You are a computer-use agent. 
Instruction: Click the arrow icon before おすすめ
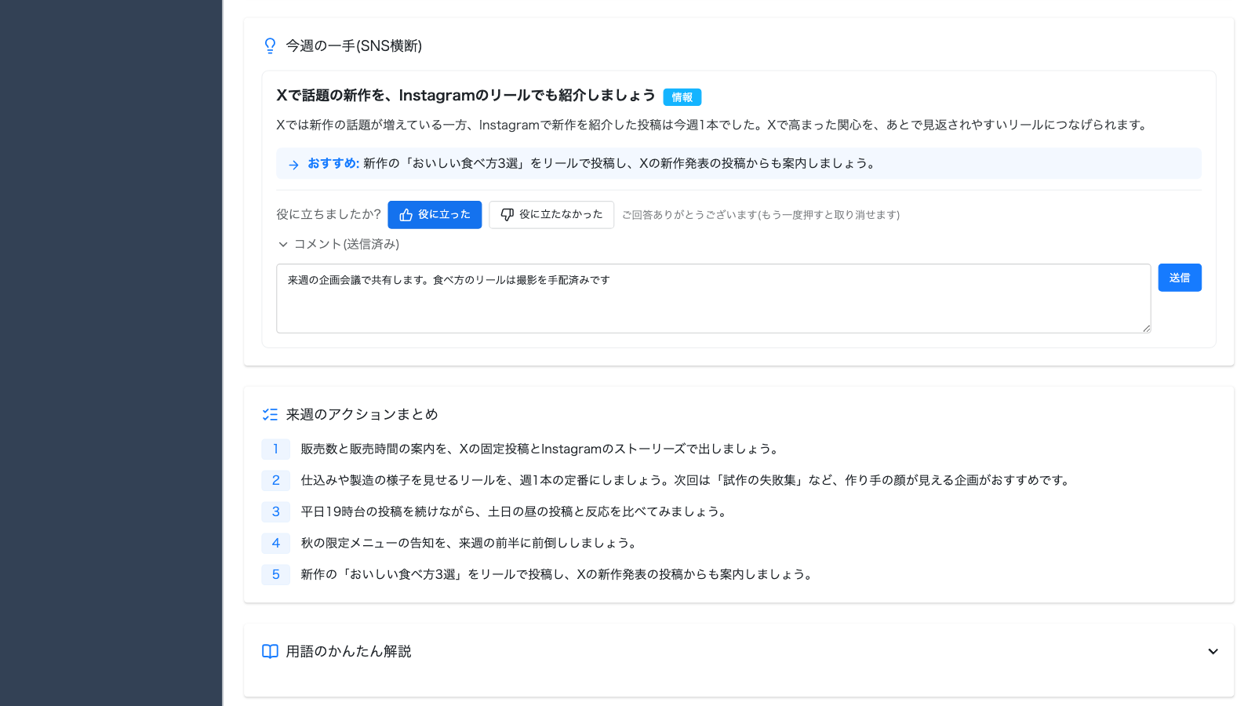click(293, 165)
